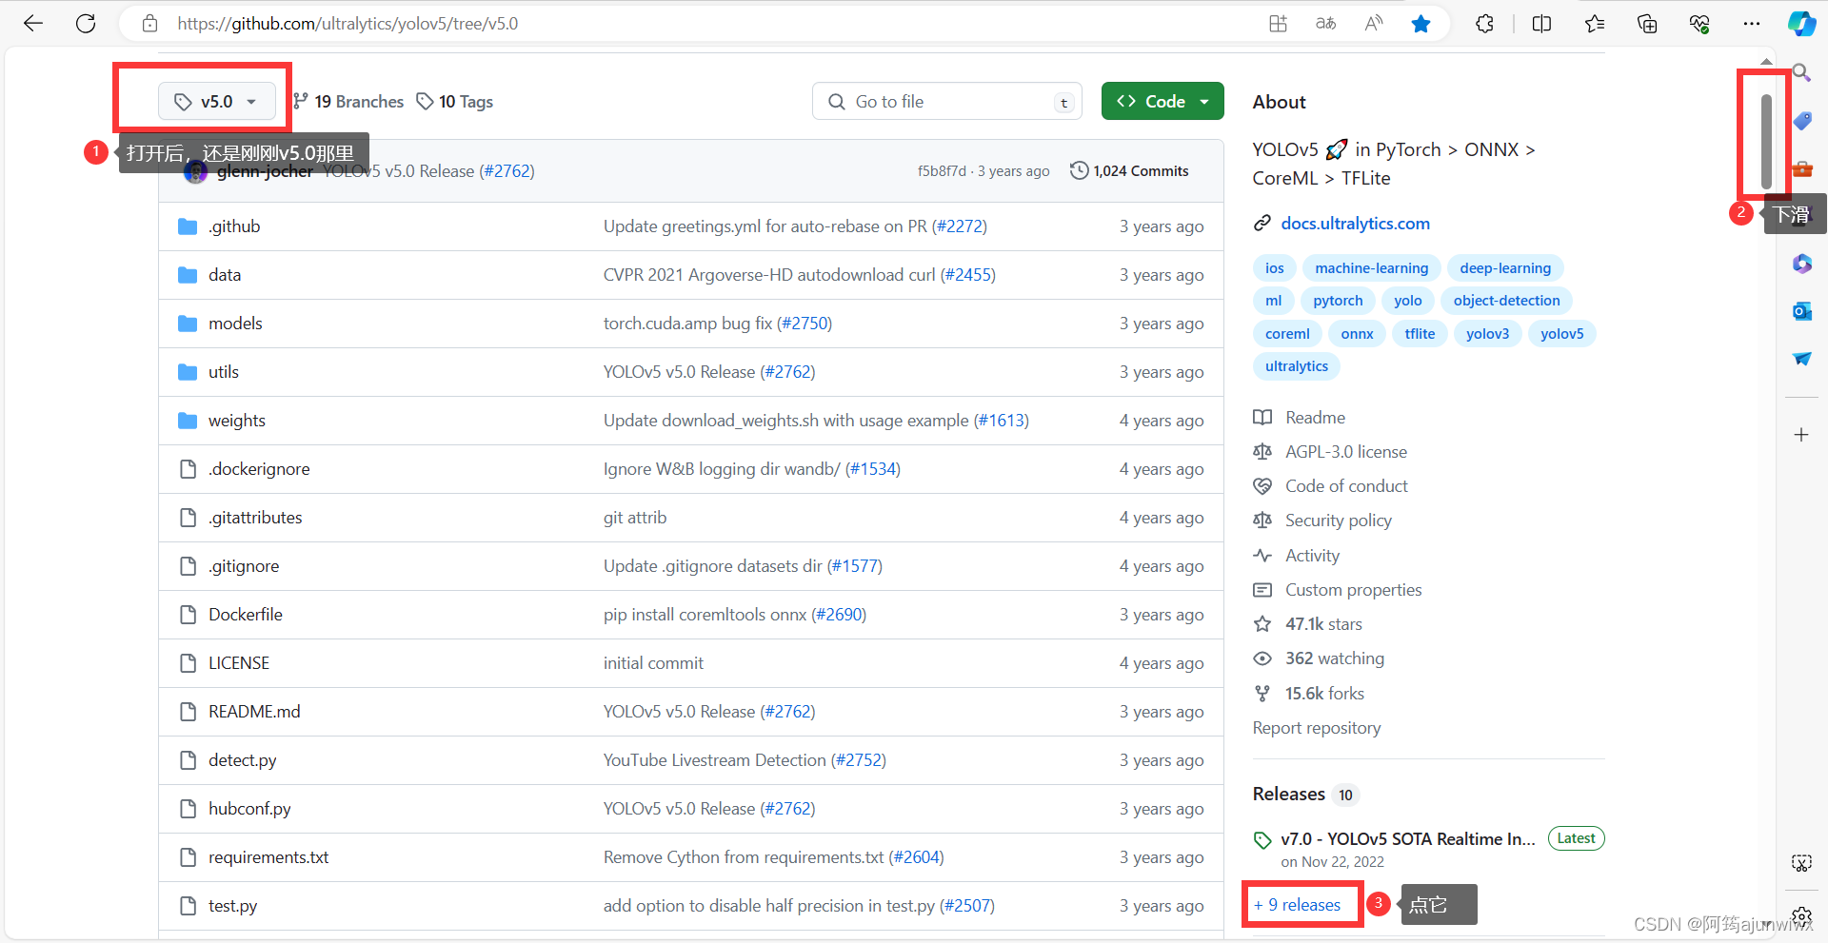Open Copilot icon in browser toolbar
This screenshot has width=1828, height=943.
1801,24
